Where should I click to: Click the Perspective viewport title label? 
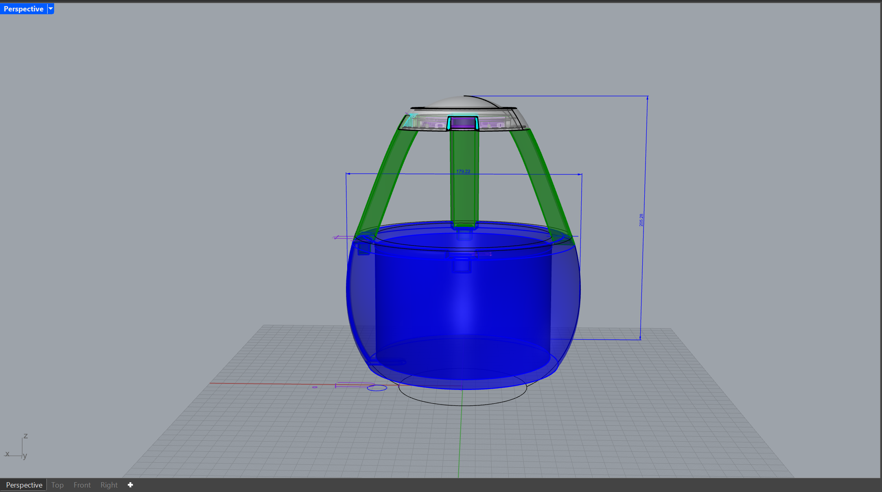point(24,9)
